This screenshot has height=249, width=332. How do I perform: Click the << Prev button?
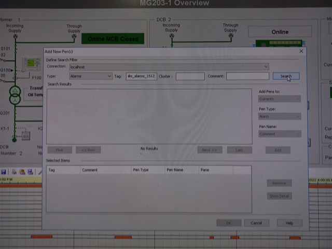coord(88,150)
